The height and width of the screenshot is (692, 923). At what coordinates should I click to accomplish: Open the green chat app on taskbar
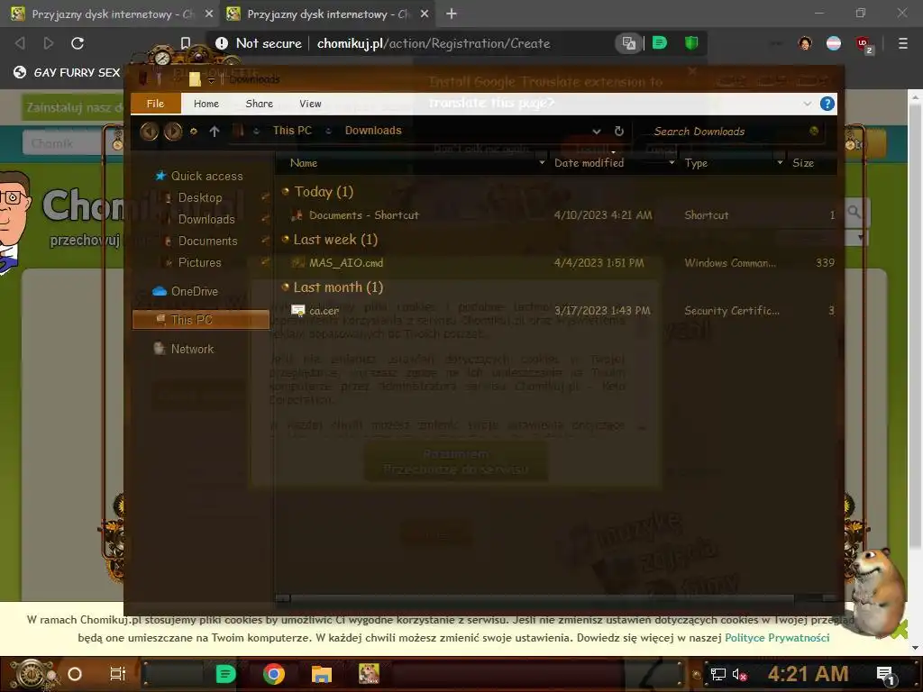[225, 674]
